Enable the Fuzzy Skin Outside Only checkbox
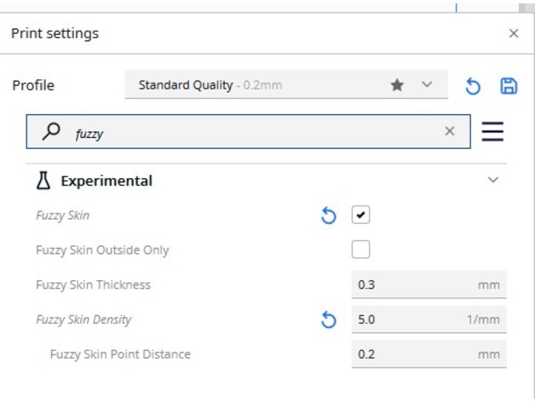The width and height of the screenshot is (535, 402). coord(361,250)
